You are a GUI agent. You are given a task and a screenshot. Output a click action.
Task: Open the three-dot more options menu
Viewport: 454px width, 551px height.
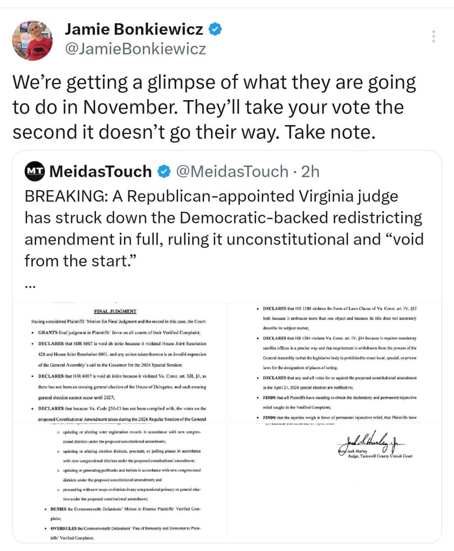click(x=434, y=37)
